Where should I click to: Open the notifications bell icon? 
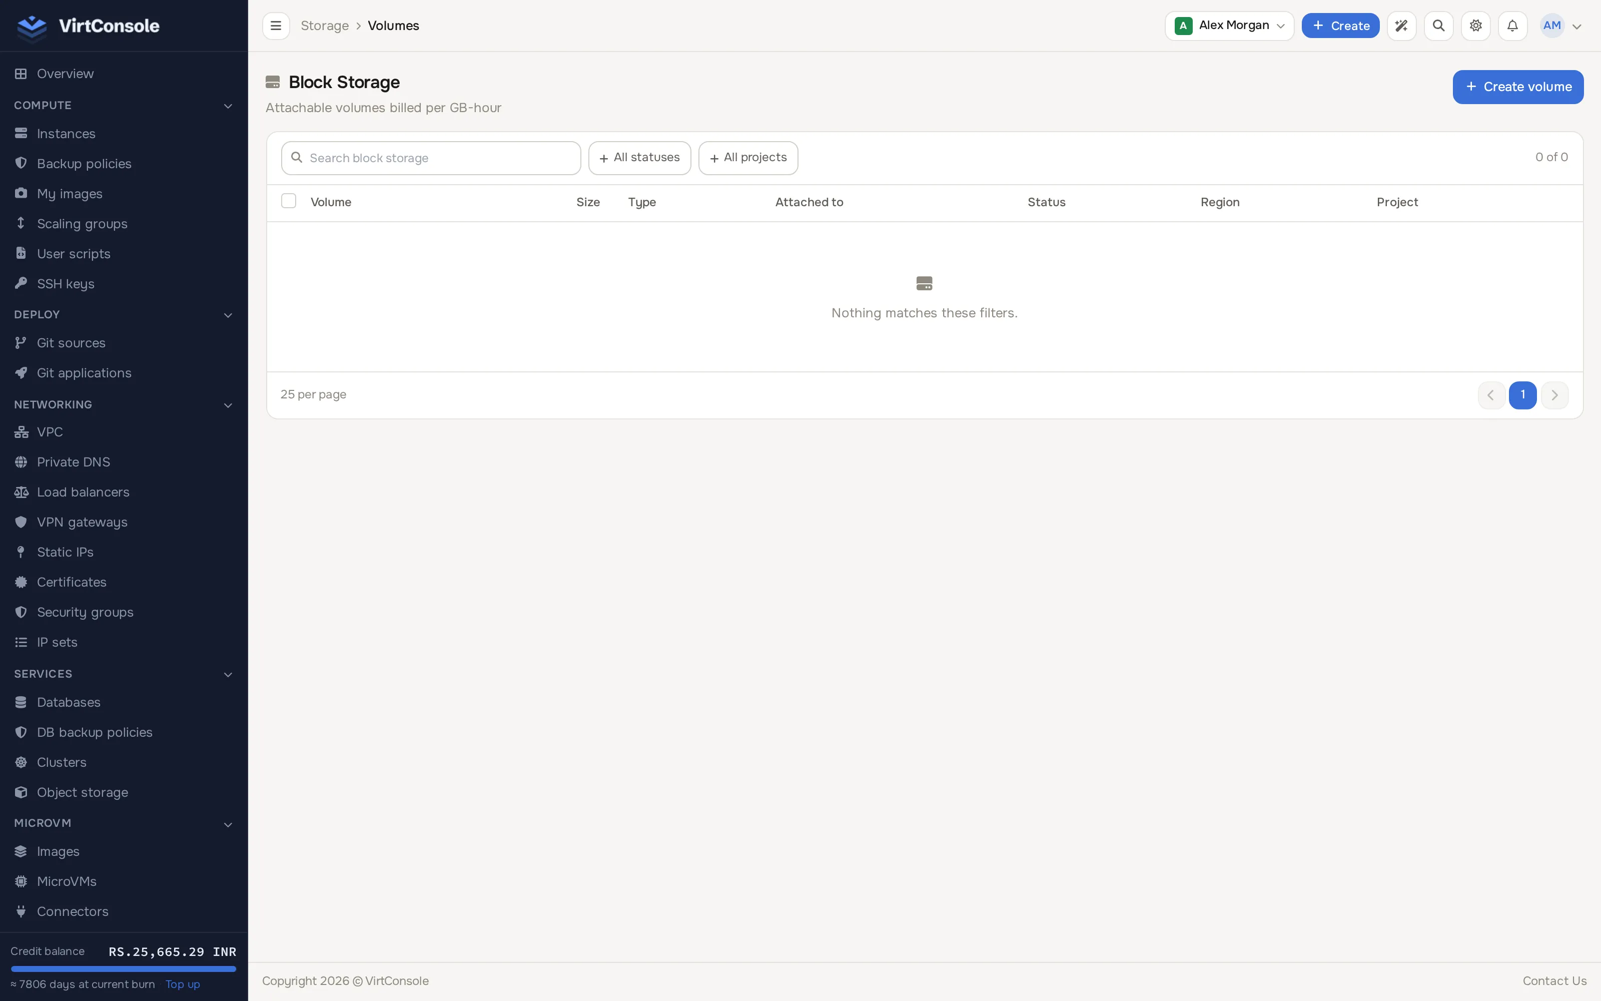(x=1512, y=26)
